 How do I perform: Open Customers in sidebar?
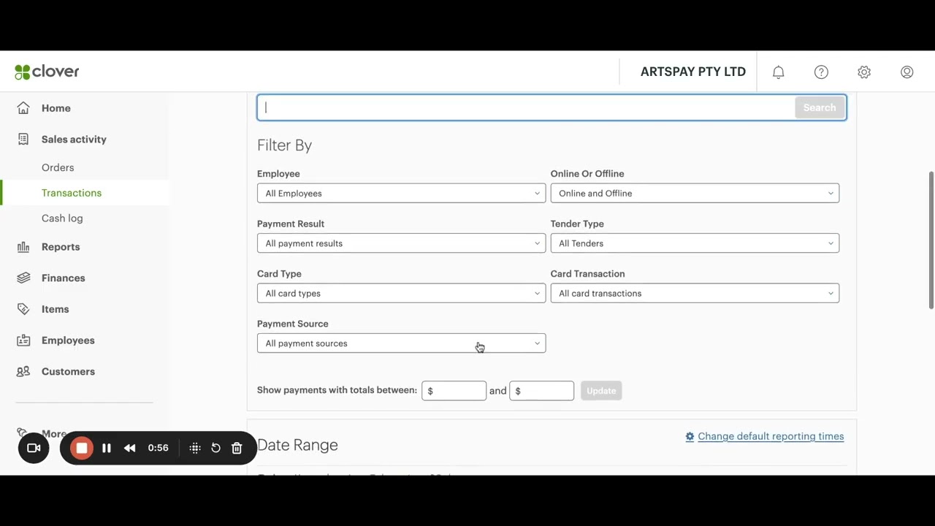pyautogui.click(x=68, y=371)
